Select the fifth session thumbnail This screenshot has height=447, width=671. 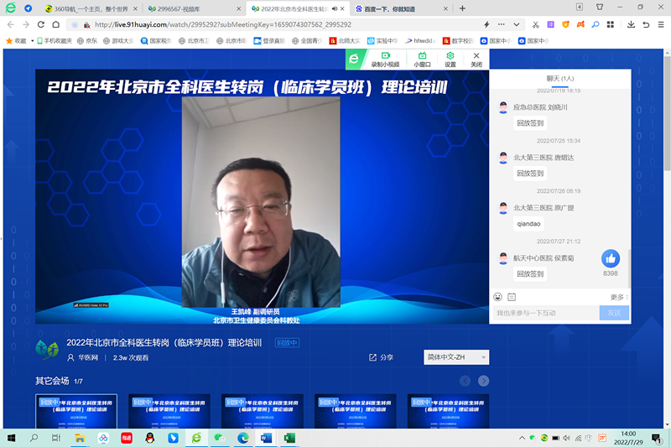[448, 411]
